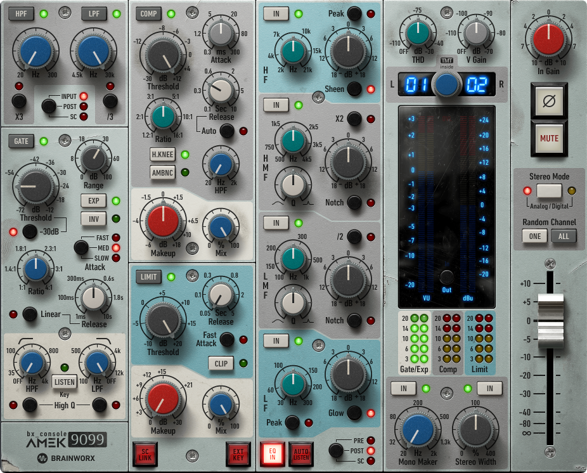587x473 pixels.
Task: Click the Random Channel ALL button
Action: pos(564,236)
